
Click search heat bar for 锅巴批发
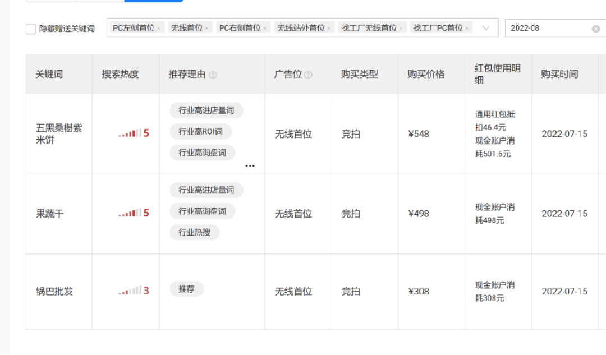click(x=134, y=291)
